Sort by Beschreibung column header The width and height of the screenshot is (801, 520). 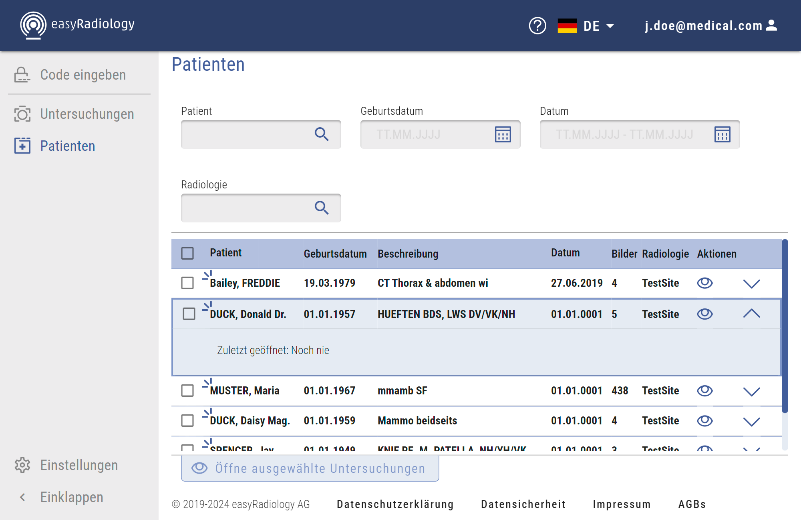[x=408, y=254]
